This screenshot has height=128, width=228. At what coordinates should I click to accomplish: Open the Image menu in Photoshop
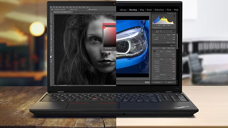60,7
